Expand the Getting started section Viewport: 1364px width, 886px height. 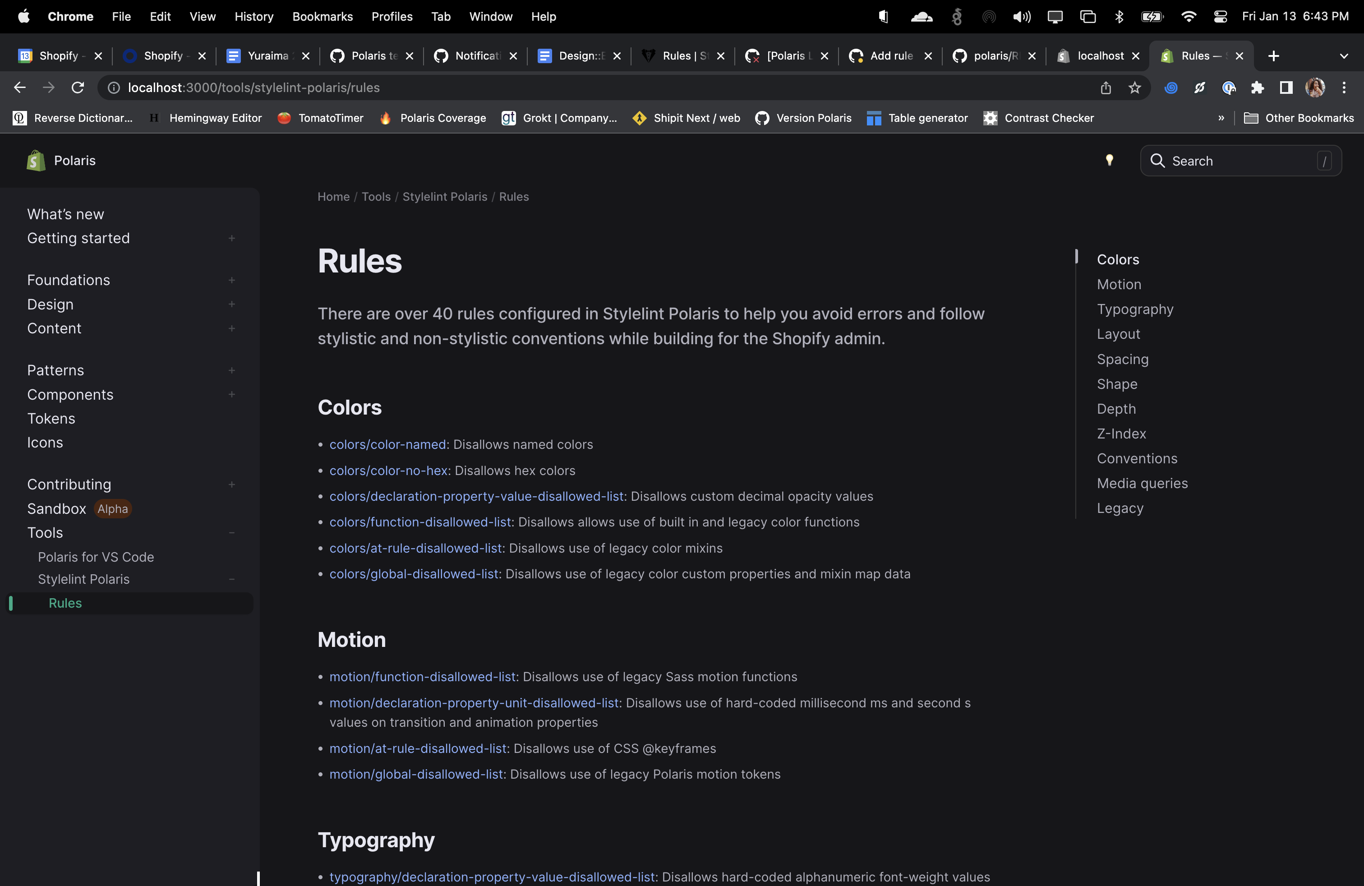pos(231,238)
